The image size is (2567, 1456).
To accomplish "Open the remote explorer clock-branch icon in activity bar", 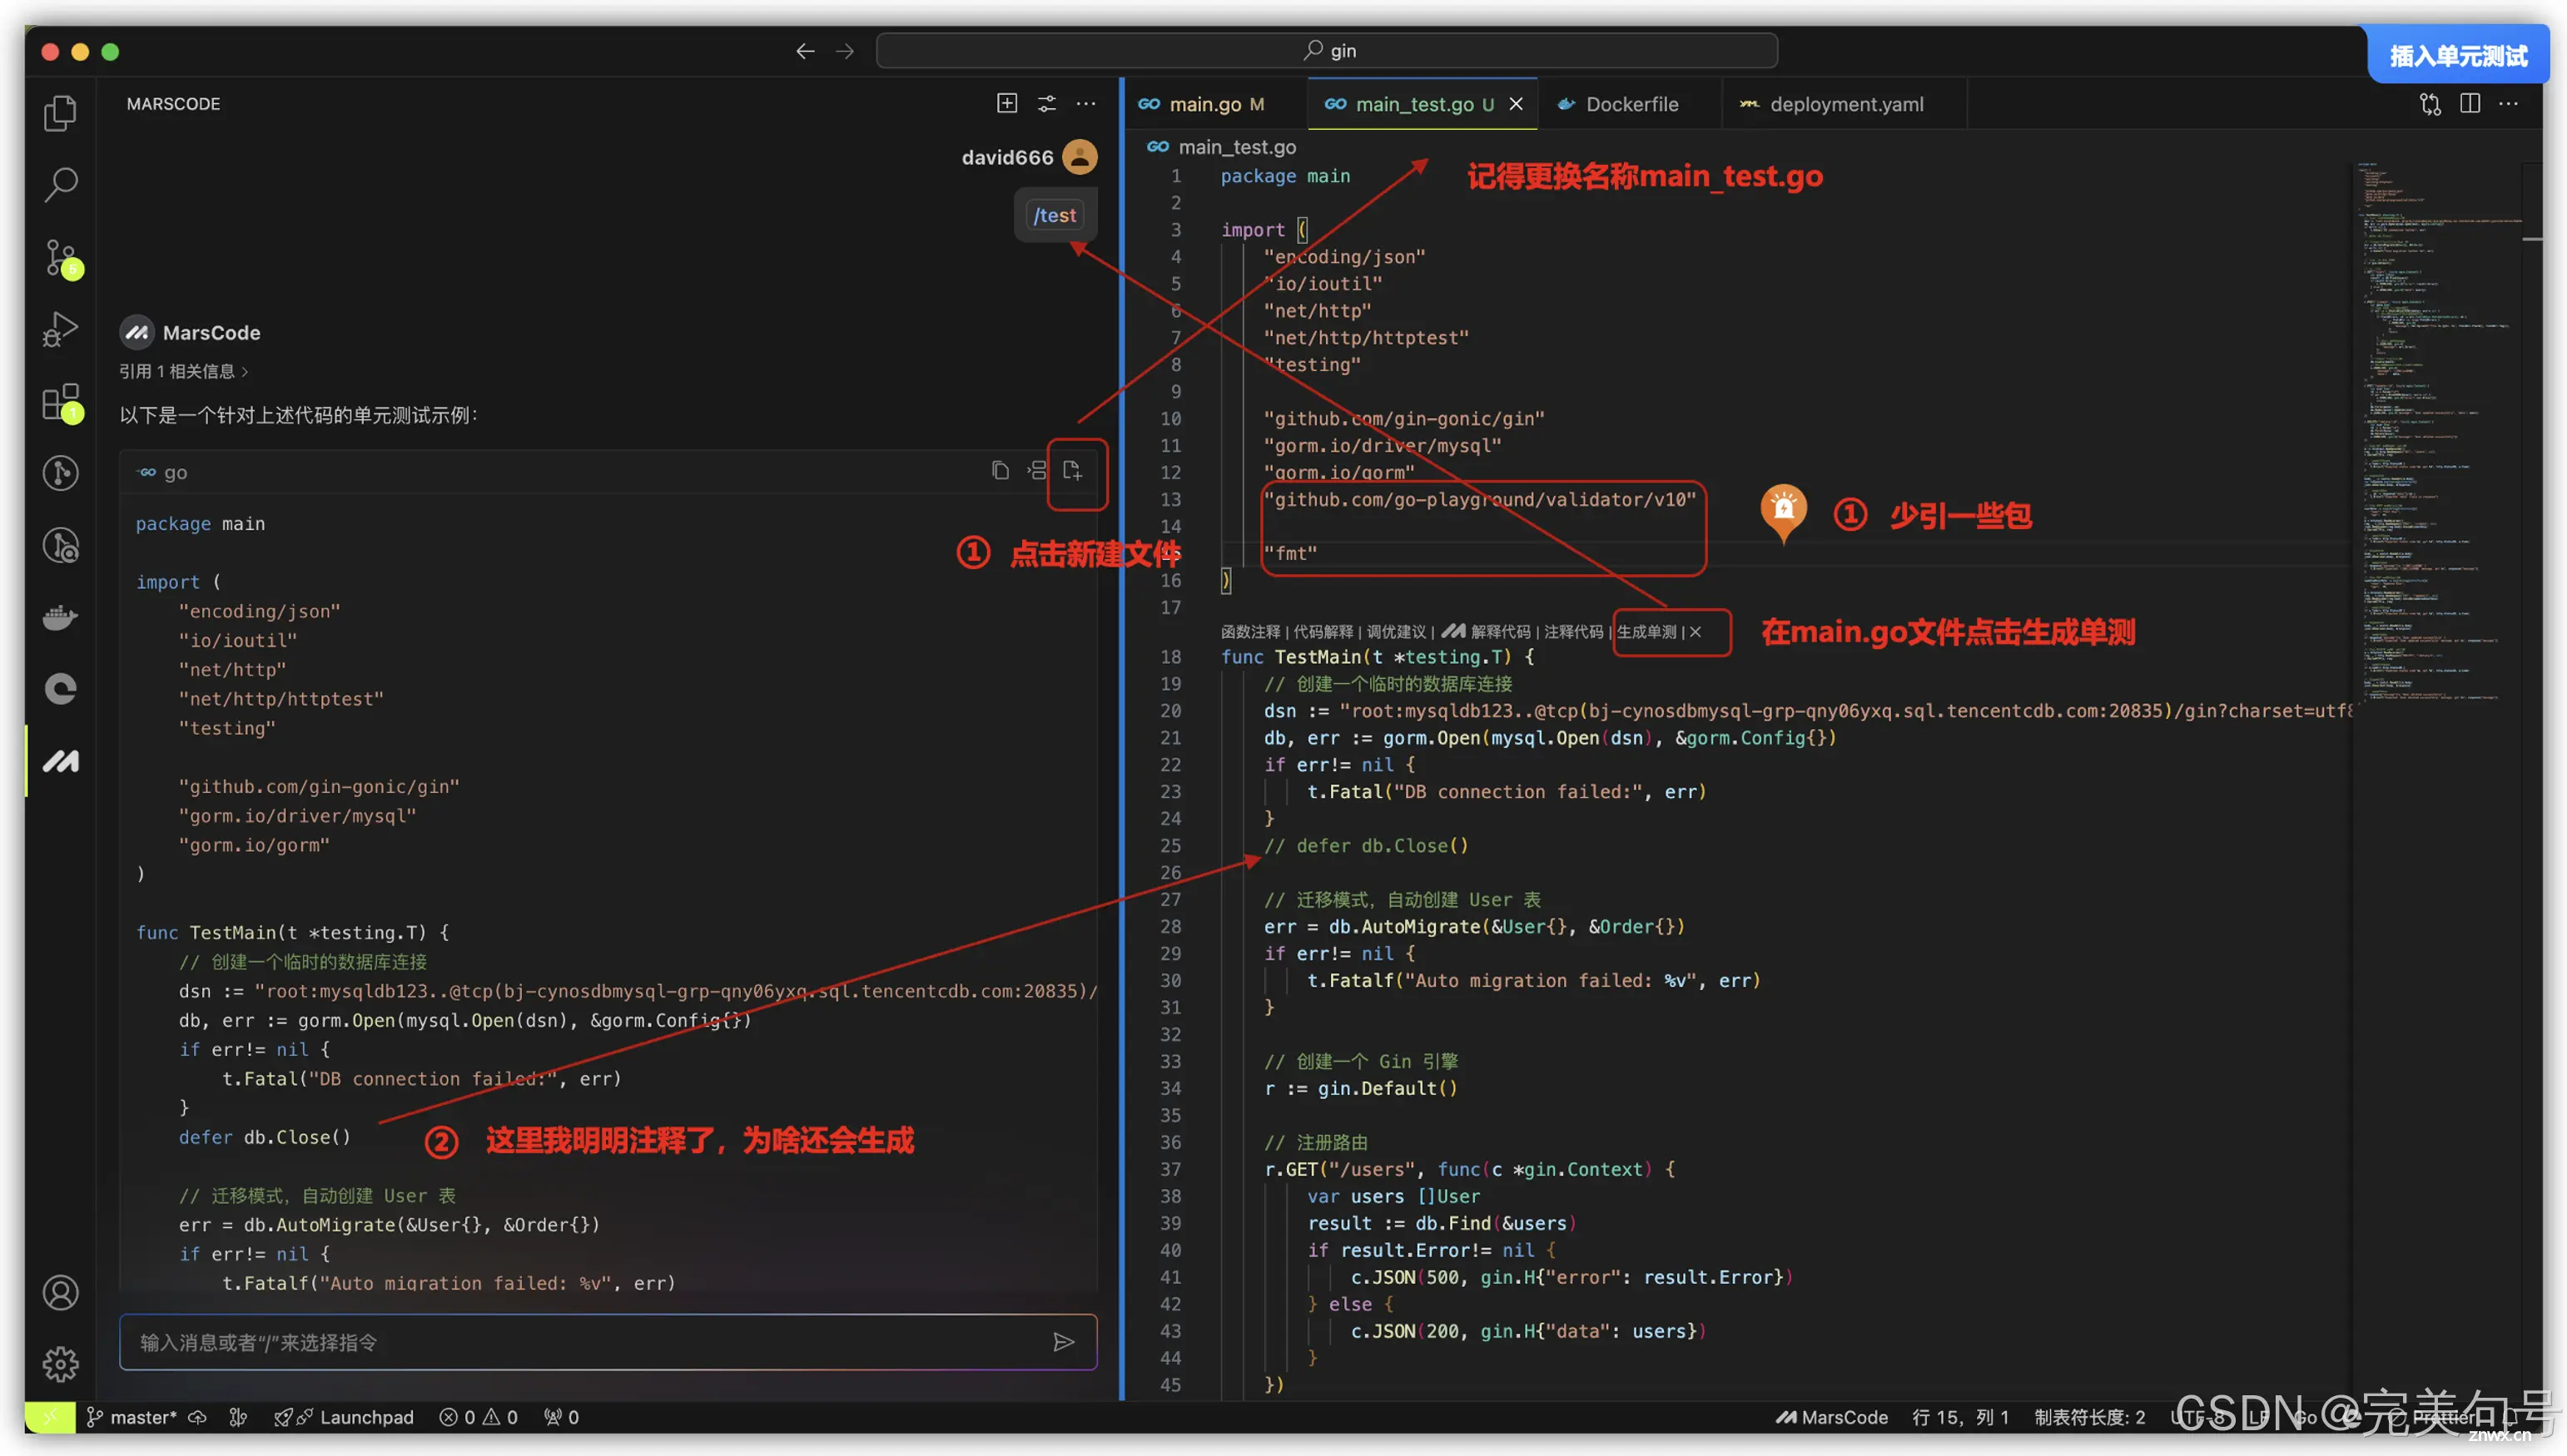I will point(60,545).
